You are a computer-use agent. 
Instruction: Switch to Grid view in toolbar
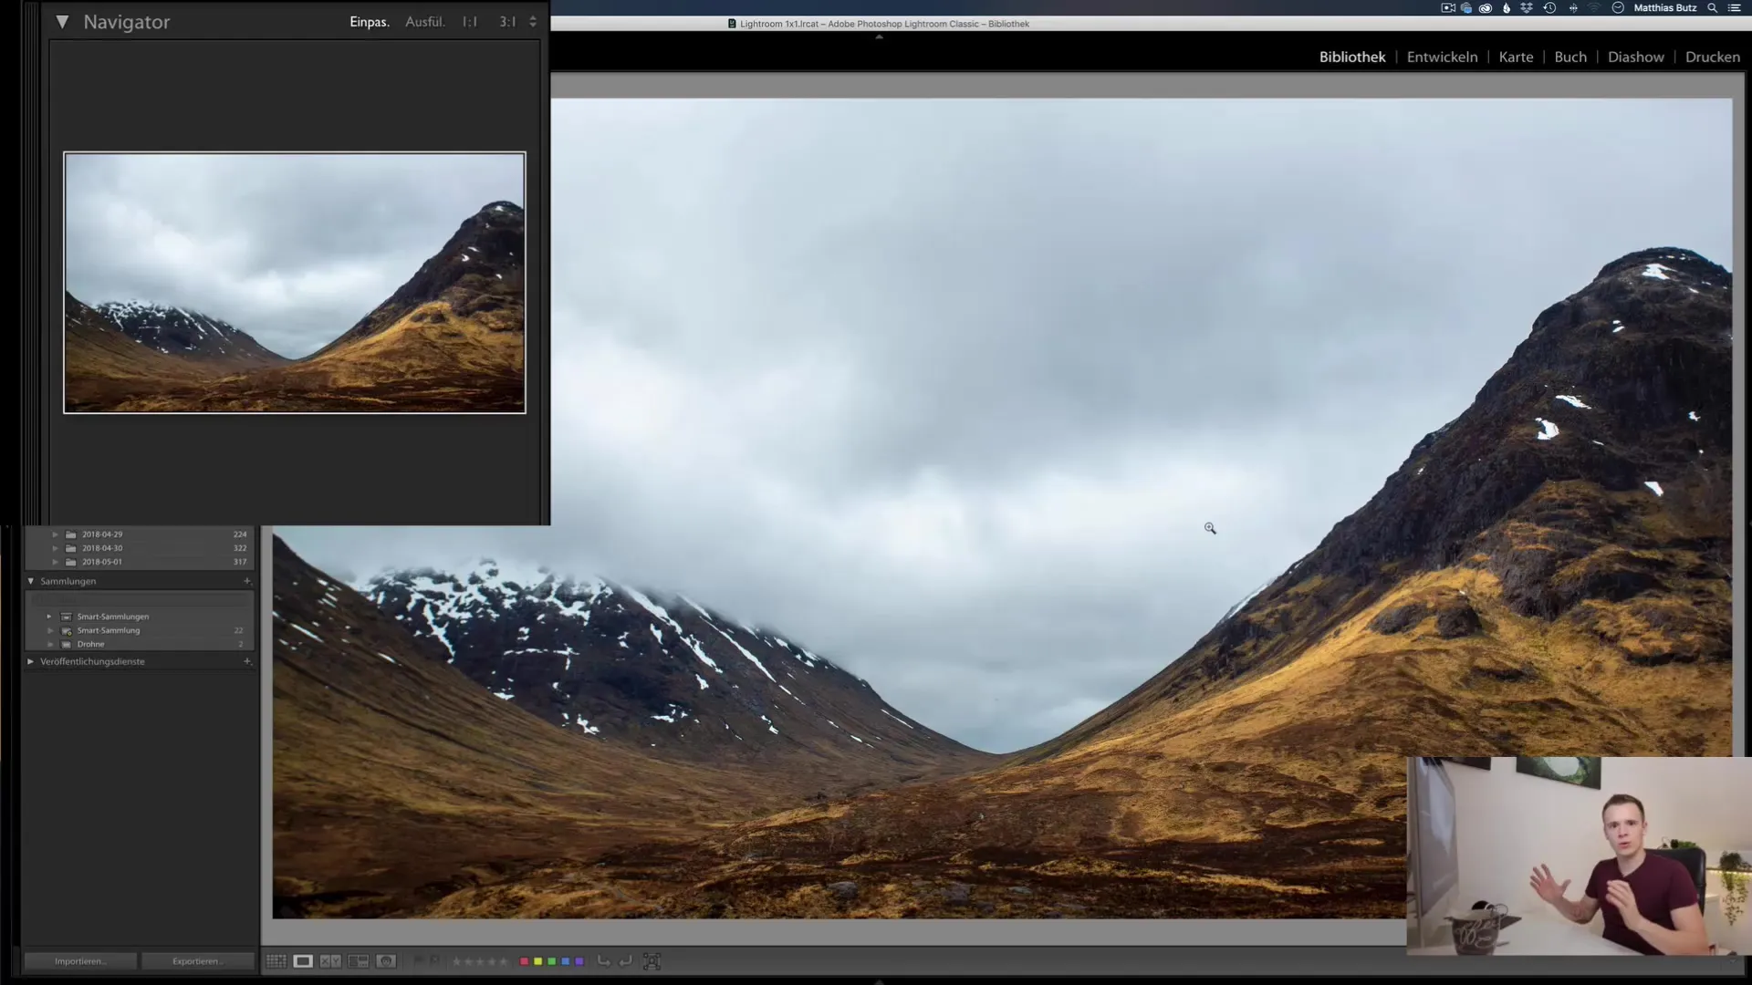tap(276, 961)
